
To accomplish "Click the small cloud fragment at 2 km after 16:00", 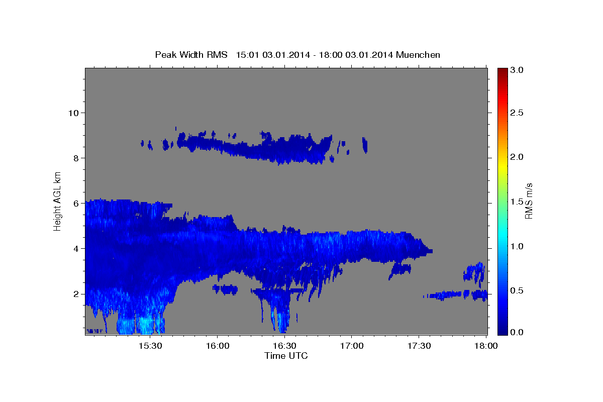I will tap(225, 289).
